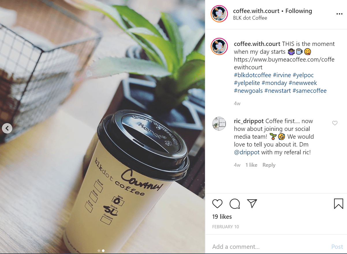The image size is (347, 254).
Task: Click the Post comment button
Action: coord(337,247)
